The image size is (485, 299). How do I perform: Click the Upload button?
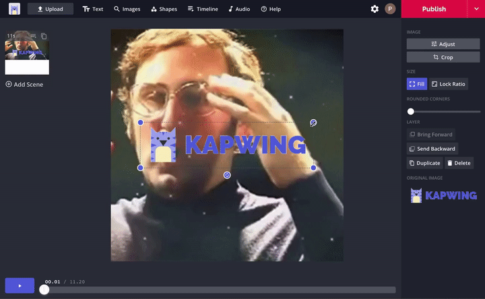tap(51, 9)
